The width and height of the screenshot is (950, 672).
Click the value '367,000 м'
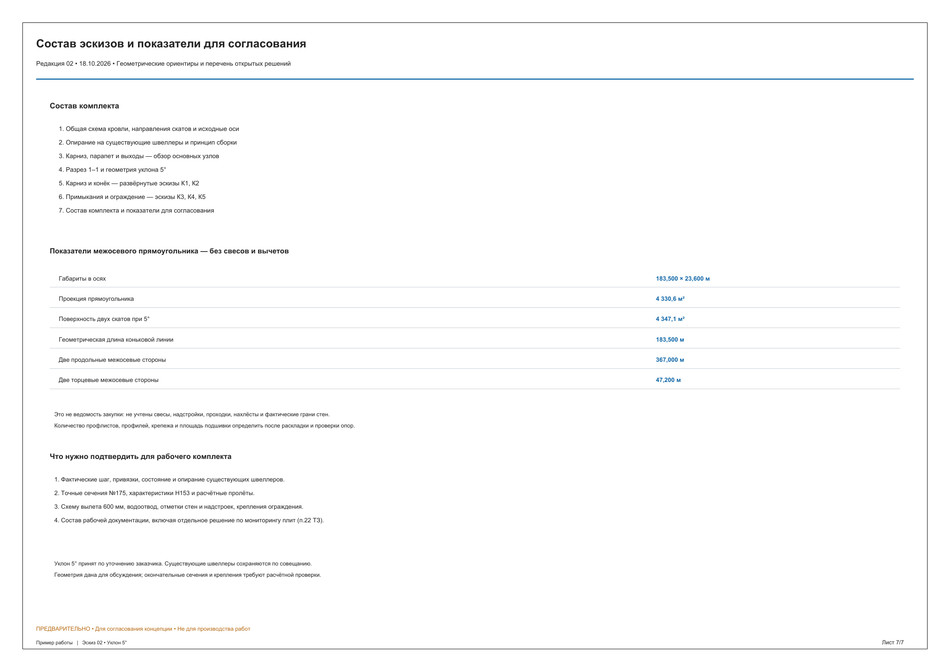670,360
